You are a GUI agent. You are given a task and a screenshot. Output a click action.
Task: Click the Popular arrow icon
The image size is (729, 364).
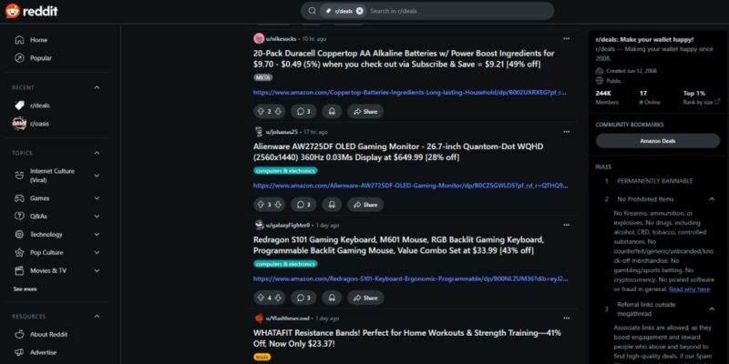pos(19,58)
